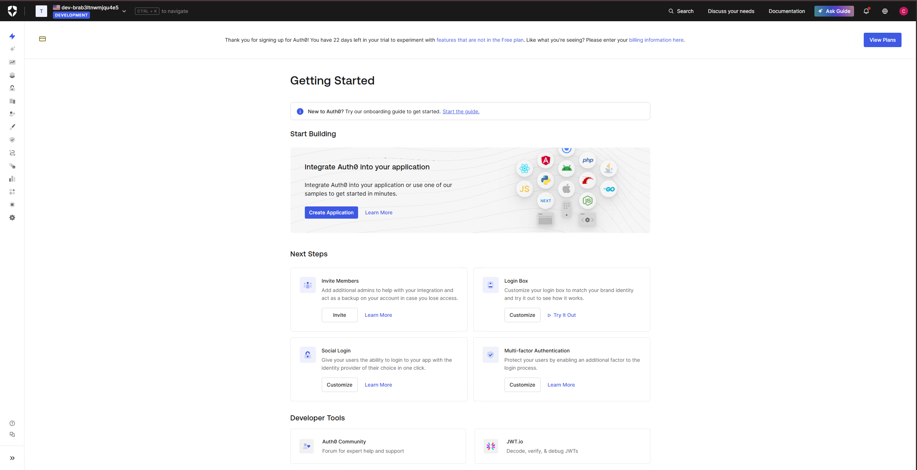917x470 pixels.
Task: Click the Getting Started heading
Action: (332, 81)
